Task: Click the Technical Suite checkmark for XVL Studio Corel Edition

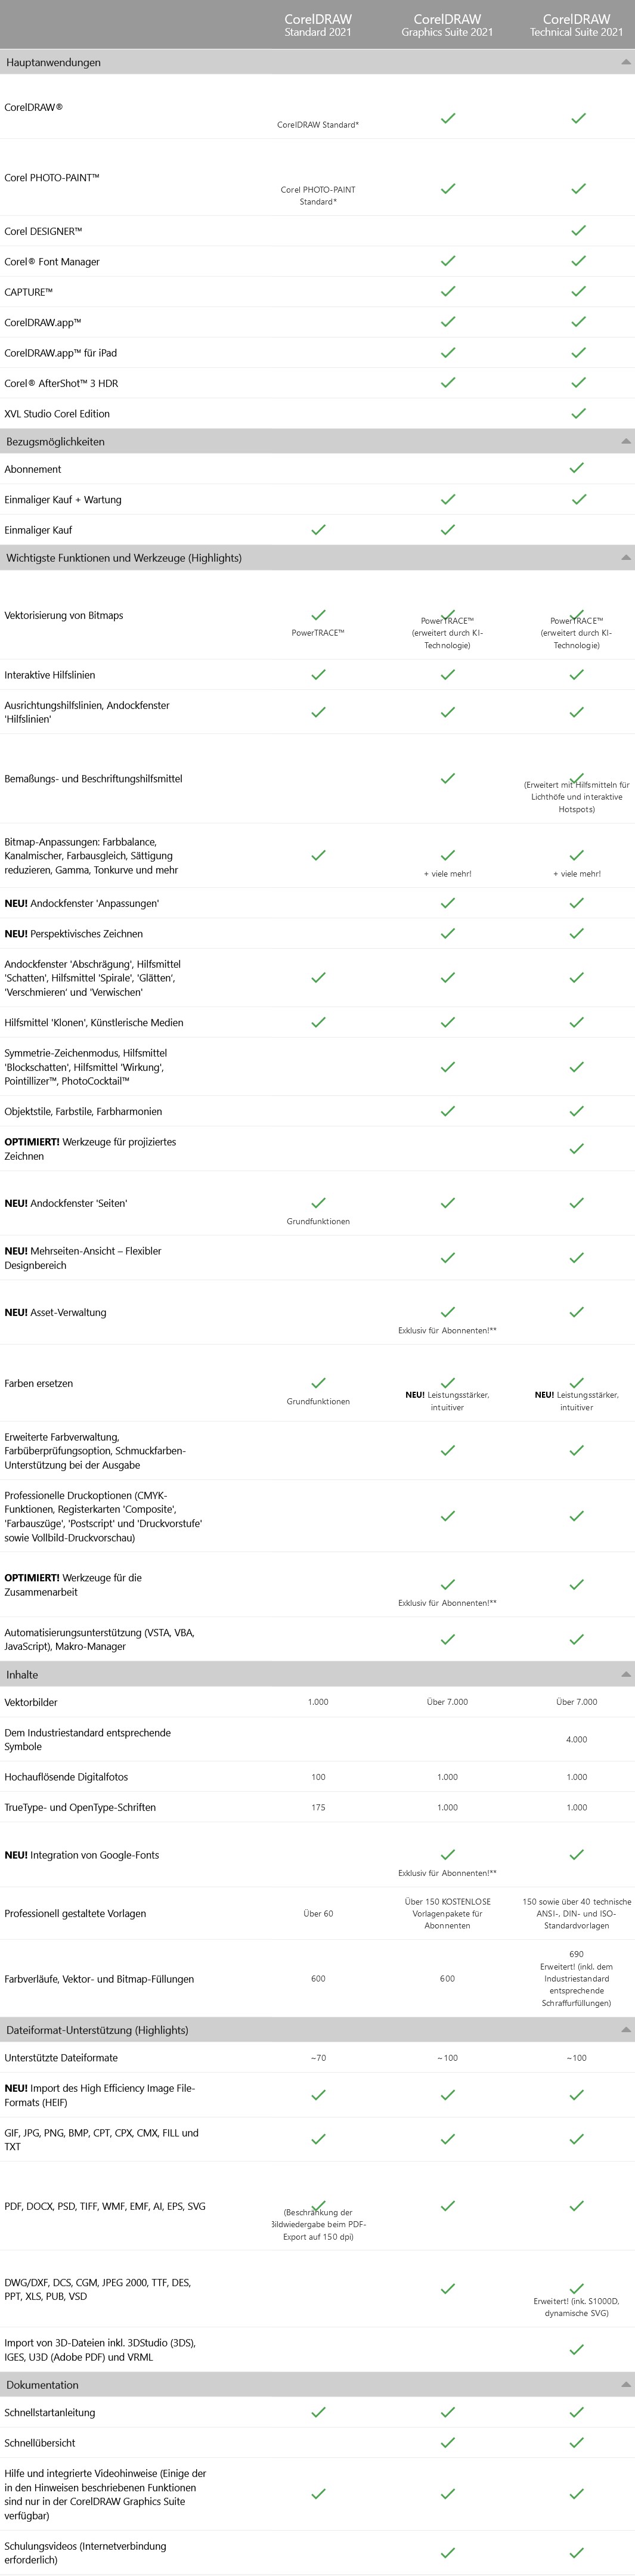Action: 577,413
